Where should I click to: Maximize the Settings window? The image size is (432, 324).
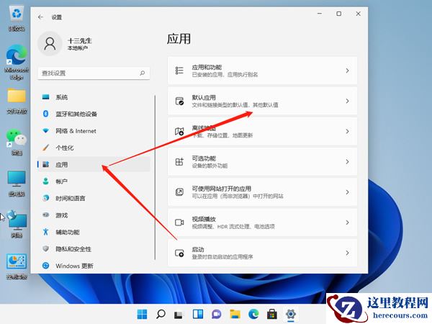click(339, 14)
